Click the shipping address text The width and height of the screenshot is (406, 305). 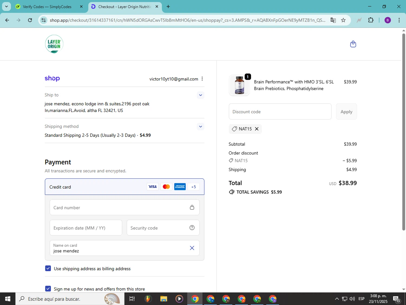coord(97,107)
